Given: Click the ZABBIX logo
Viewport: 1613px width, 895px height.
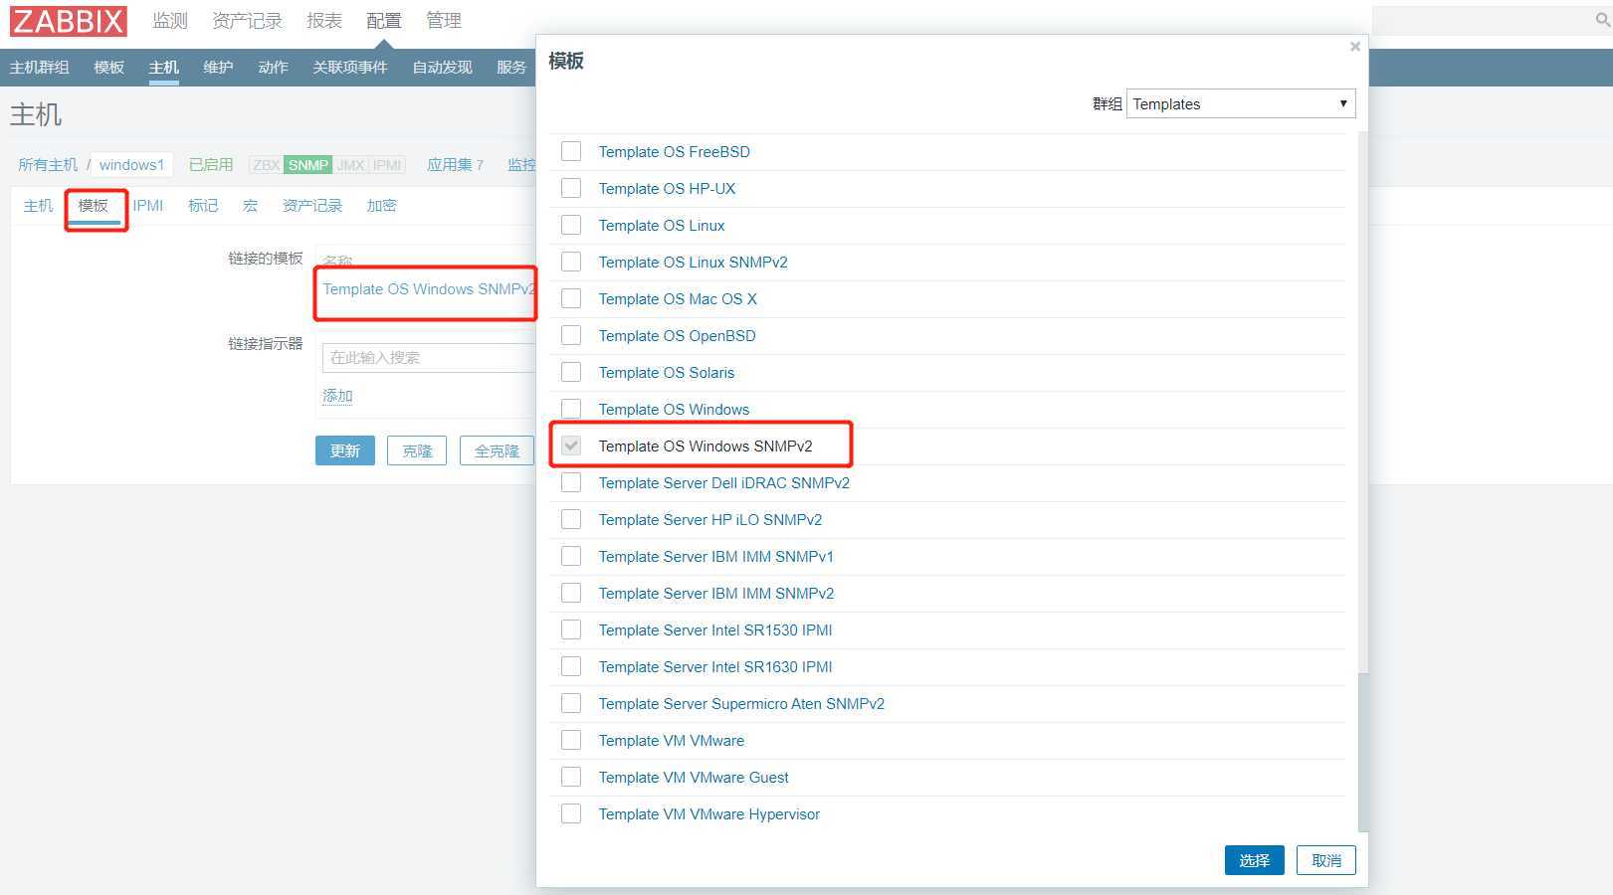Looking at the screenshot, I should coord(69,20).
